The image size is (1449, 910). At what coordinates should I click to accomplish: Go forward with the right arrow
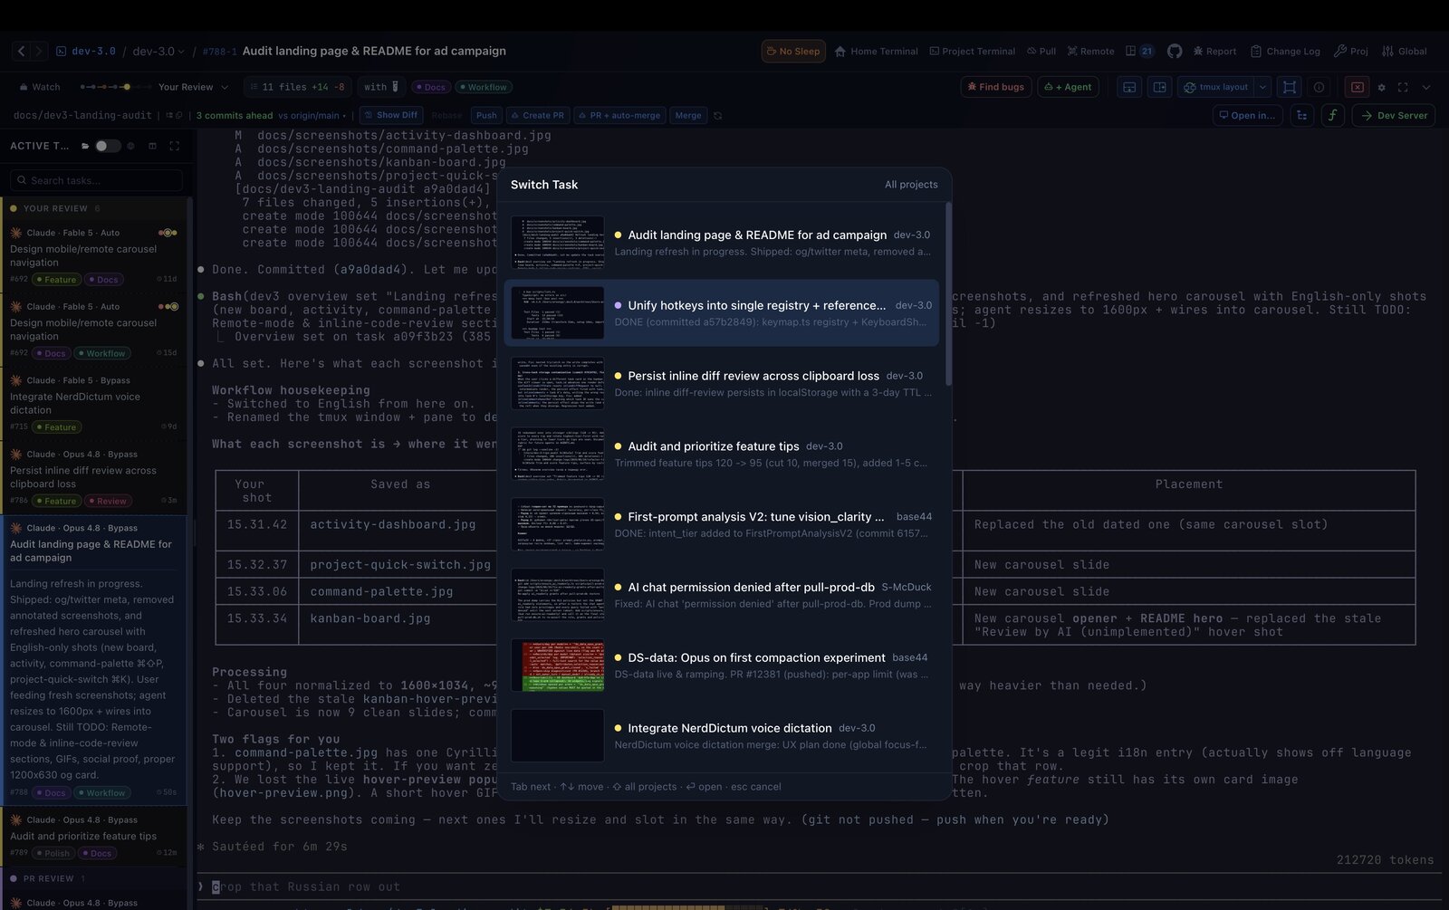click(x=38, y=52)
